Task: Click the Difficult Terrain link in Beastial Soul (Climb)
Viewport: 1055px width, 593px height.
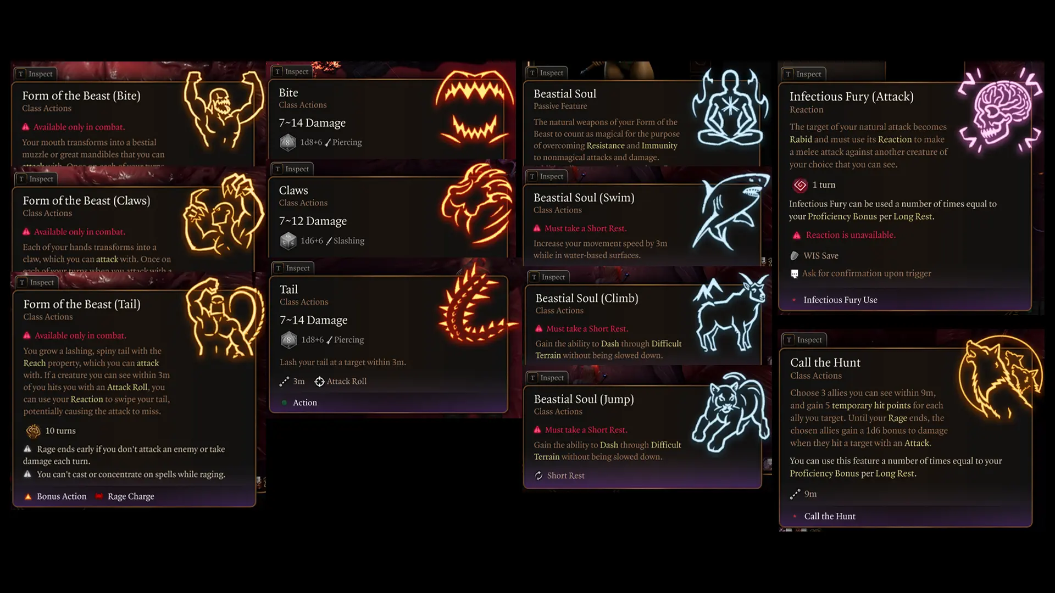Action: click(608, 349)
